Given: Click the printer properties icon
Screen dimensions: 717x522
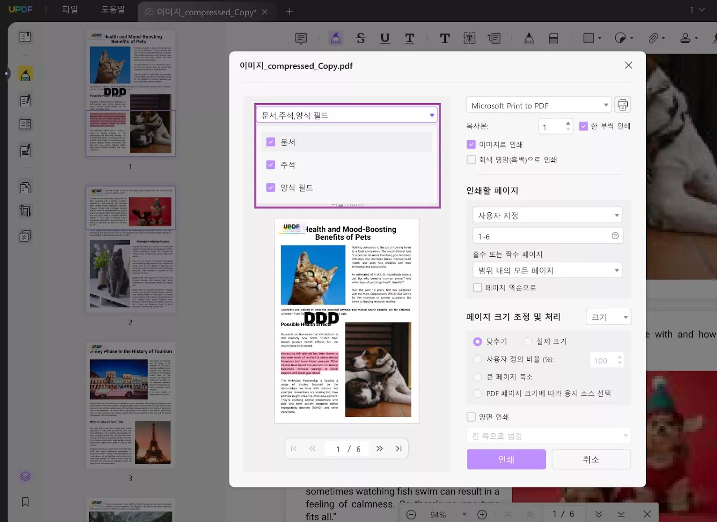Looking at the screenshot, I should 622,105.
